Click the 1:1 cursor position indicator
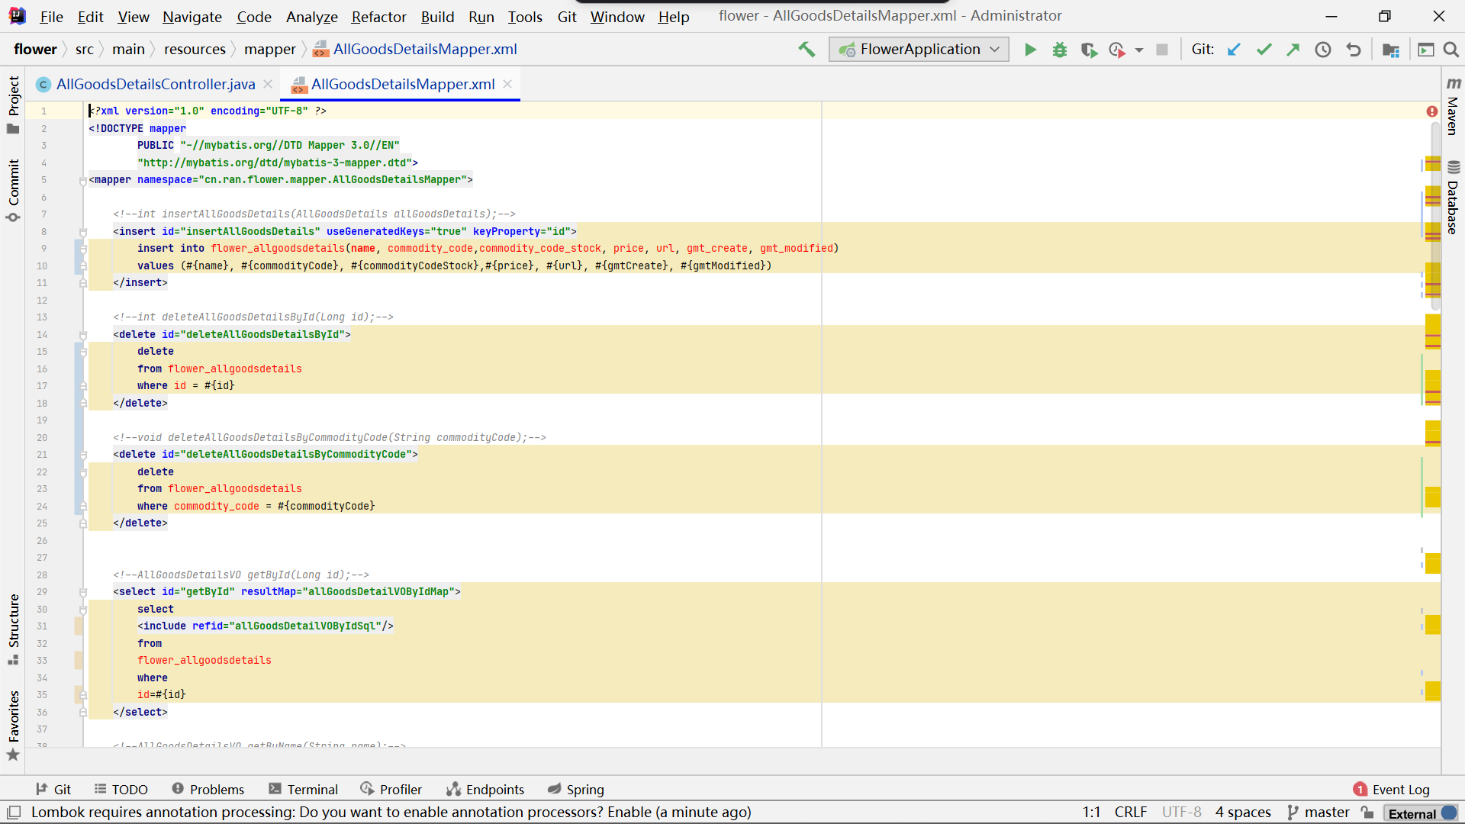Image resolution: width=1465 pixels, height=824 pixels. coord(1091,813)
